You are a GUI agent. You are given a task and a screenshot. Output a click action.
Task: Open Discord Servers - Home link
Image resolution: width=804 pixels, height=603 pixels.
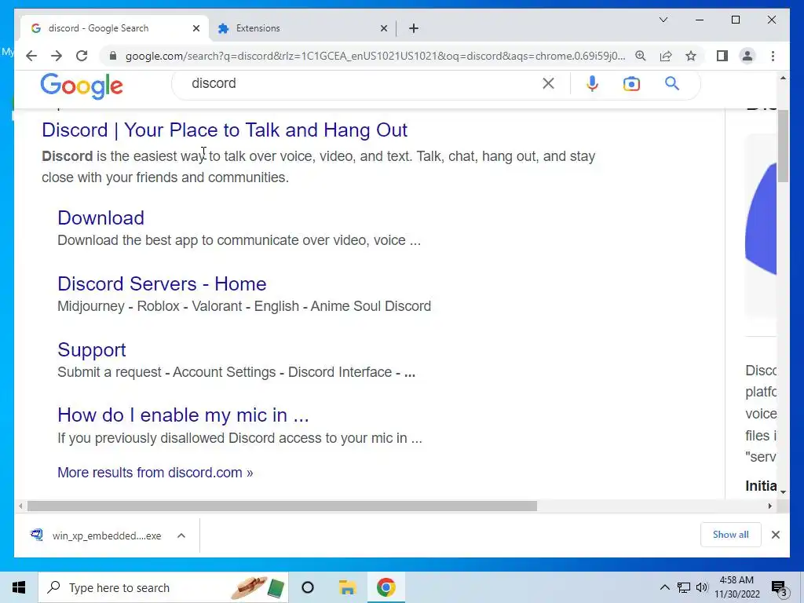pyautogui.click(x=162, y=283)
